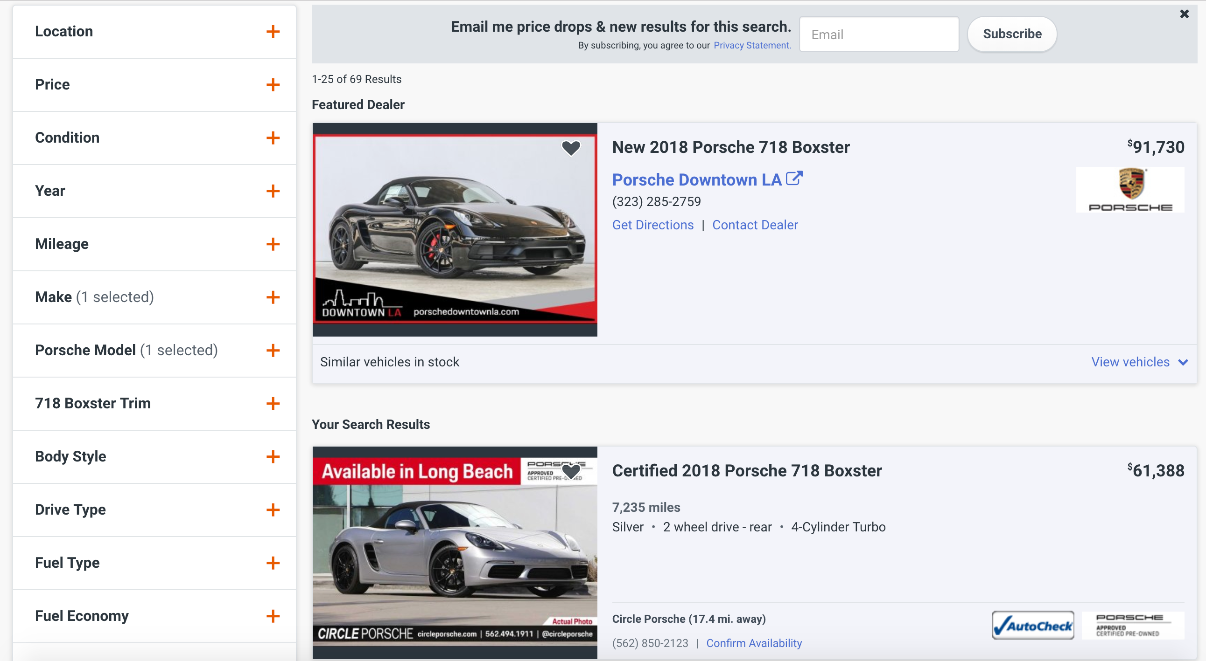Expand the Make filter plus icon
This screenshot has width=1206, height=661.
click(273, 297)
